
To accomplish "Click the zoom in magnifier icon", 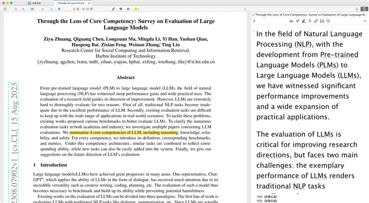I will (x=23, y=9).
